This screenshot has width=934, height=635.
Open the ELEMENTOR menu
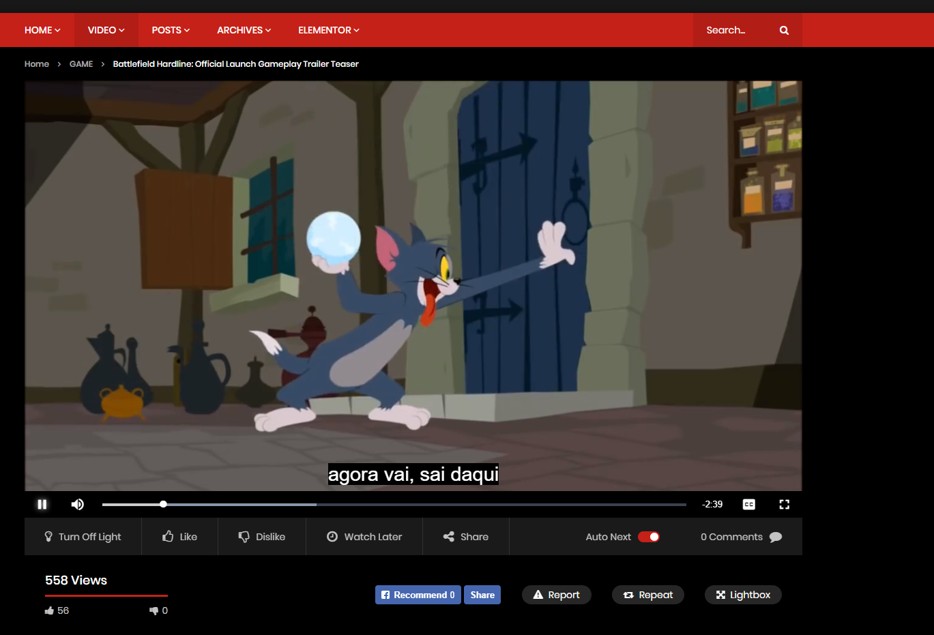pyautogui.click(x=328, y=30)
